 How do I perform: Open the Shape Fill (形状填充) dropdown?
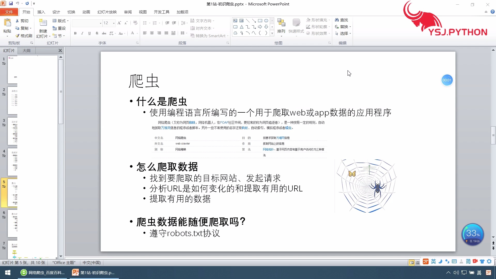(318, 20)
